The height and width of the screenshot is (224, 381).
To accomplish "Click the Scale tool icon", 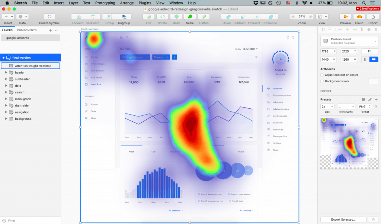I will [x=190, y=16].
